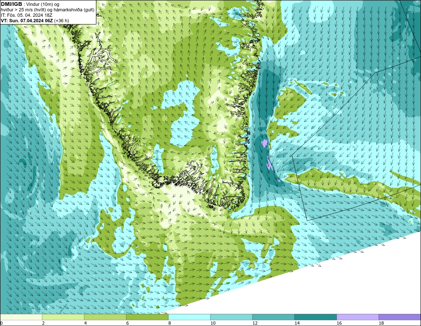Click the 'IT: Fös. 05. 04. 2024 18Z' line
The height and width of the screenshot is (326, 421).
(x=27, y=15)
